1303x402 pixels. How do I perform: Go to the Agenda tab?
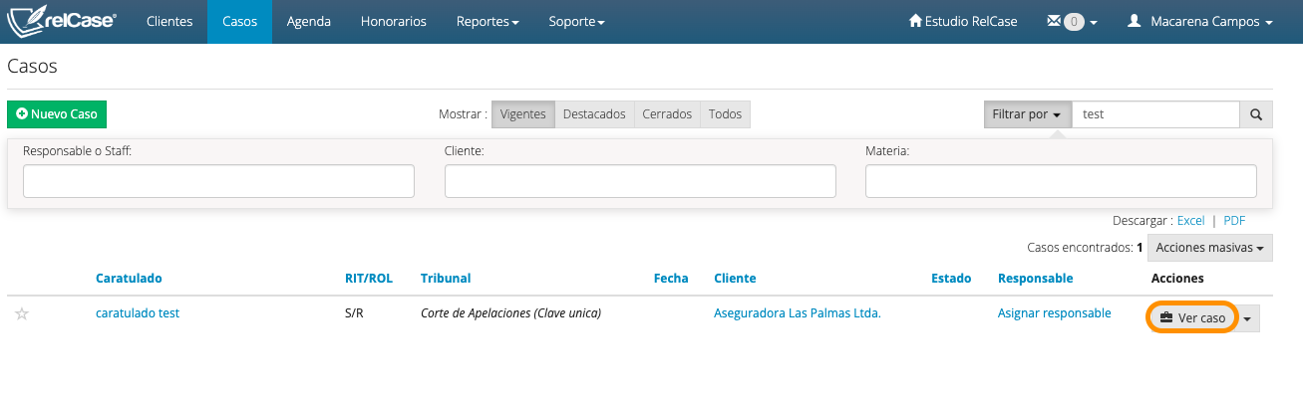[308, 21]
